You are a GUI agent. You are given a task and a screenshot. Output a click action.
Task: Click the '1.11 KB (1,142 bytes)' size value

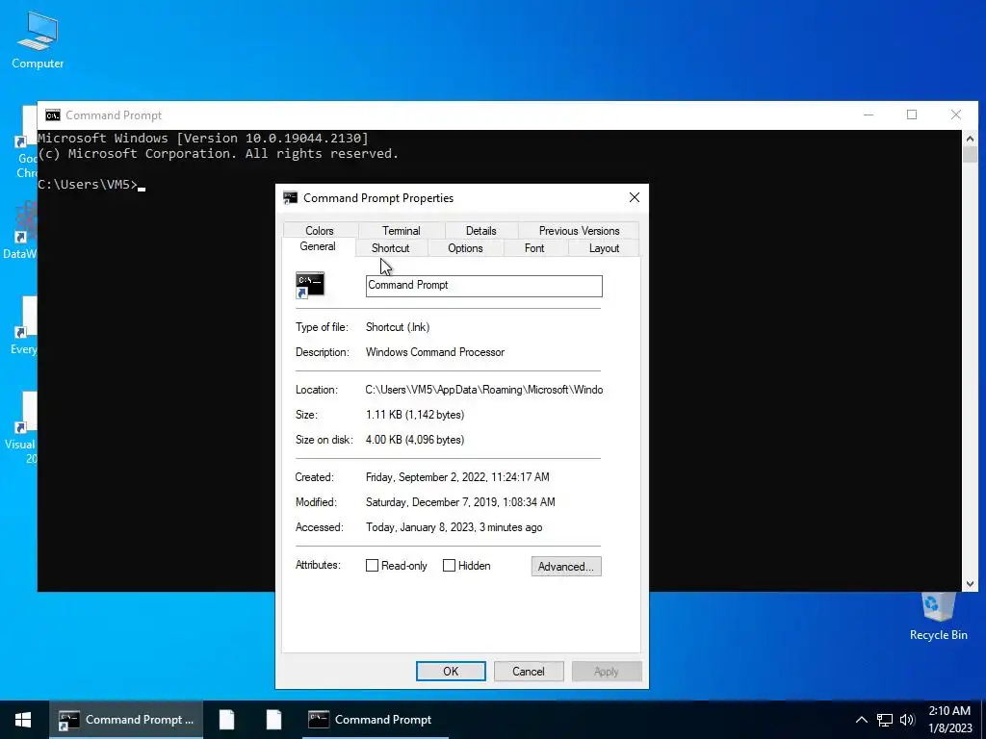coord(415,415)
